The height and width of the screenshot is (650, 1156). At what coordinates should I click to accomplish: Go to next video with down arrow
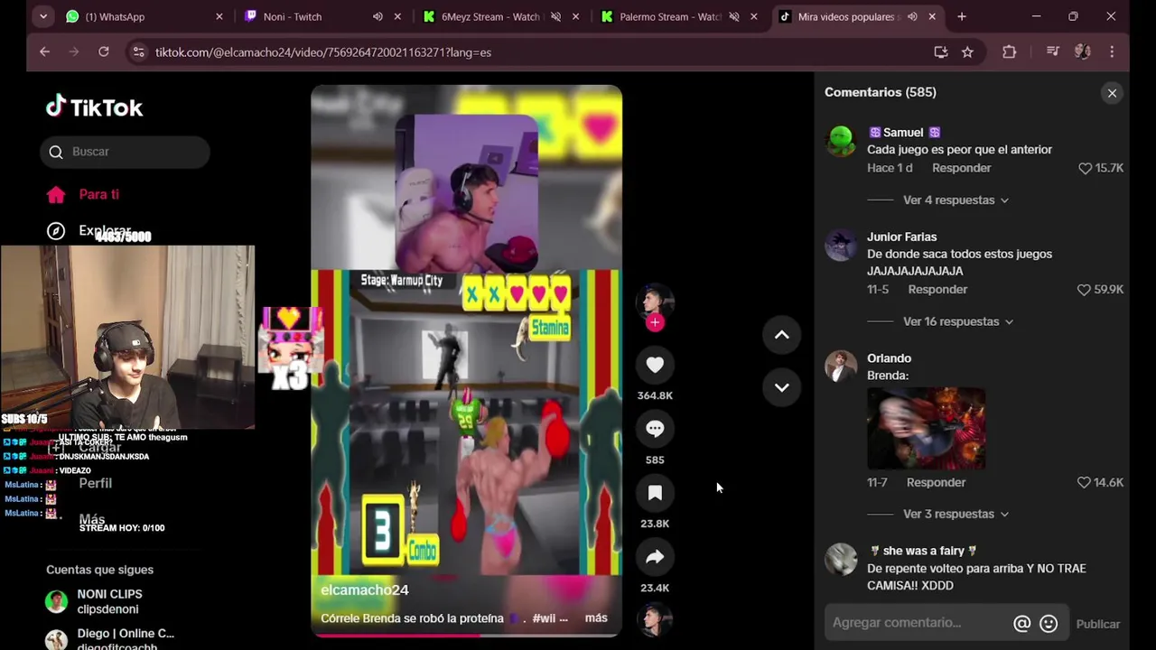coord(781,387)
